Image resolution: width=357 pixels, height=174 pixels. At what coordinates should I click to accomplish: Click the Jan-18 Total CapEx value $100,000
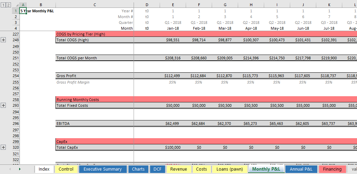pyautogui.click(x=173, y=147)
